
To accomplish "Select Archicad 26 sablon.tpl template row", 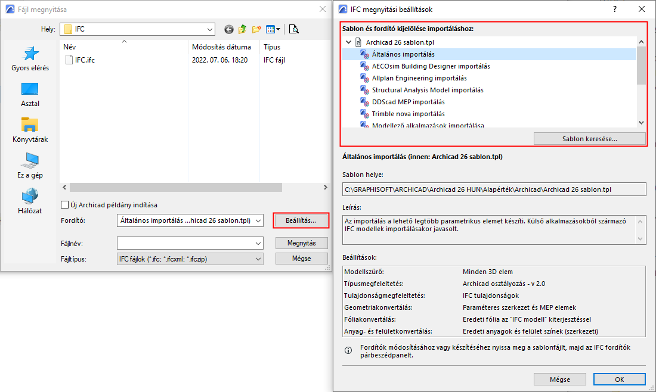I will [x=400, y=42].
